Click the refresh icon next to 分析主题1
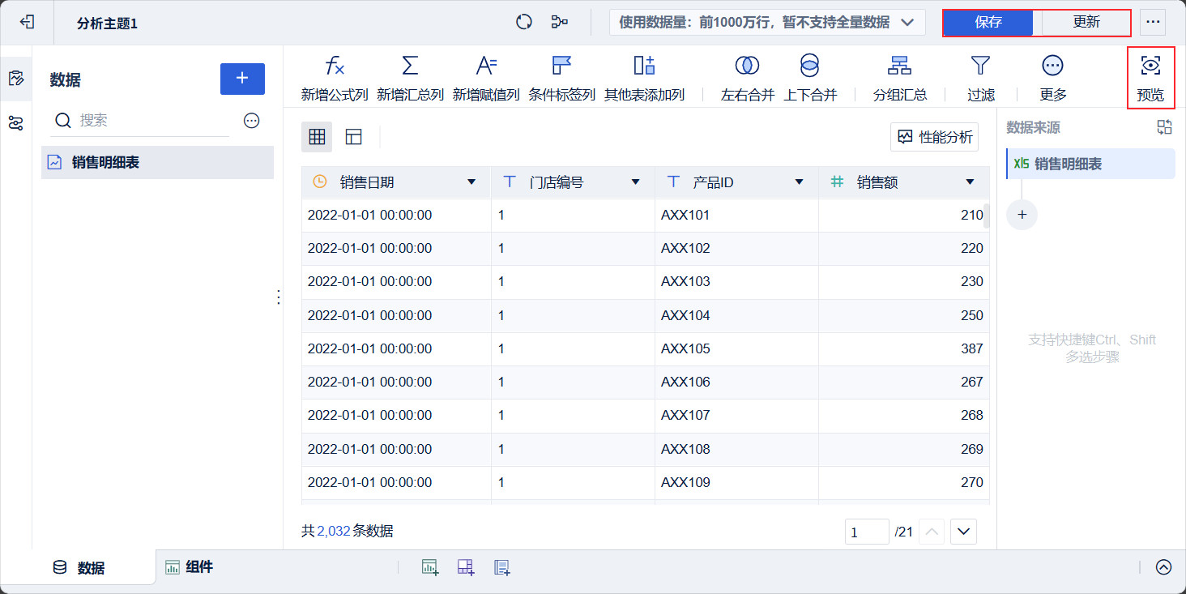The width and height of the screenshot is (1186, 594). (x=524, y=23)
